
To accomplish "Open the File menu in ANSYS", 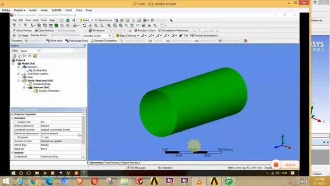I will click(14, 20).
